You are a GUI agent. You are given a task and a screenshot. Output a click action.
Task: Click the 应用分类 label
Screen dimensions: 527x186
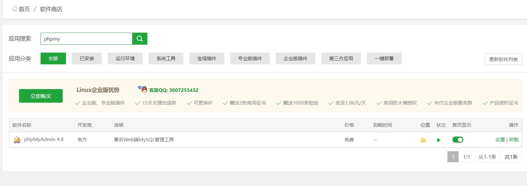click(x=20, y=59)
